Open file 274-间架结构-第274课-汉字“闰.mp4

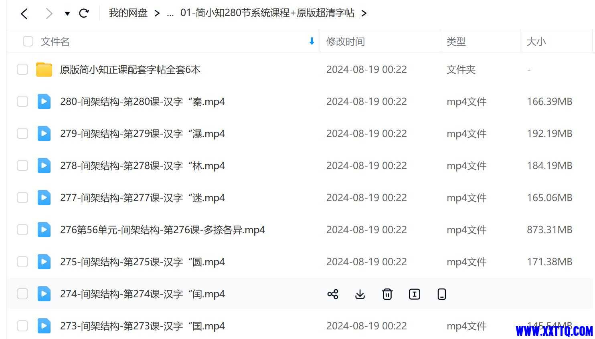[142, 294]
